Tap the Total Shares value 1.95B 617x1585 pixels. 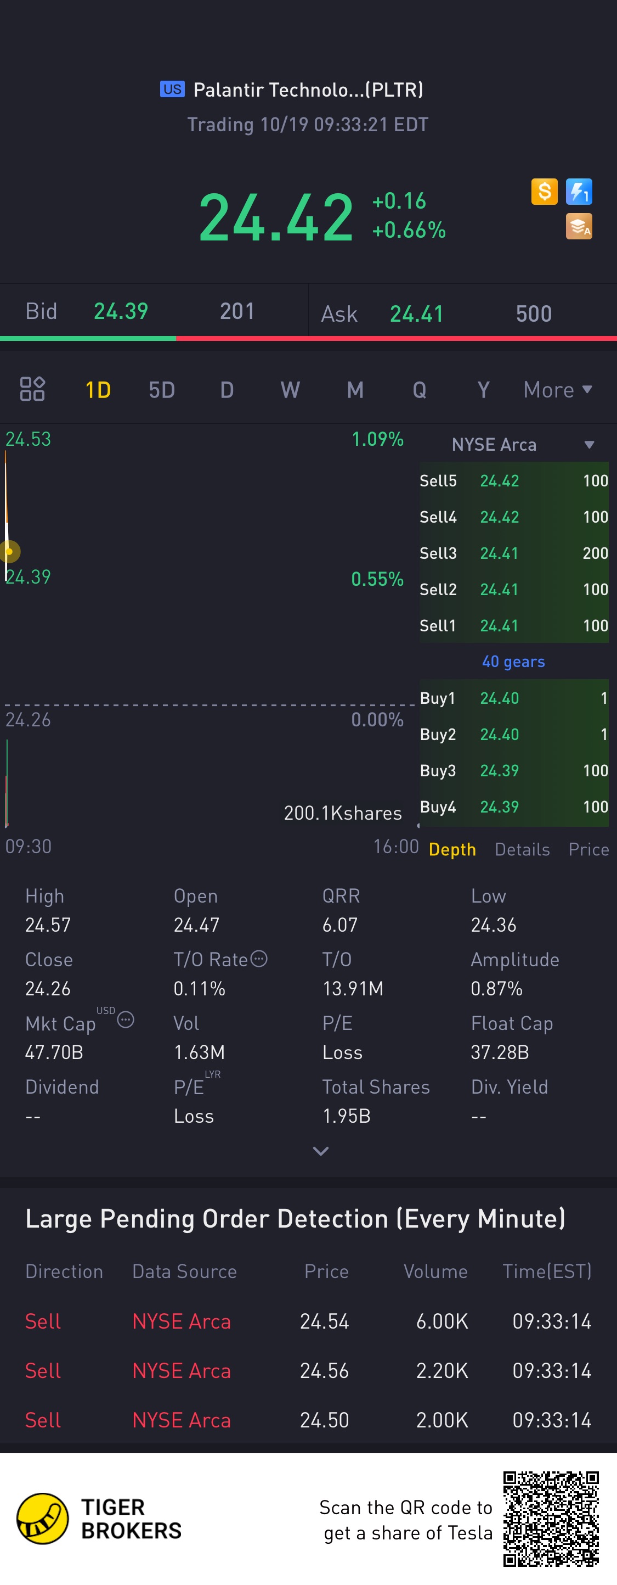(347, 1116)
